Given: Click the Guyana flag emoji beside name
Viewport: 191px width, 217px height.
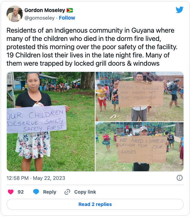Looking at the screenshot, I should coord(70,10).
